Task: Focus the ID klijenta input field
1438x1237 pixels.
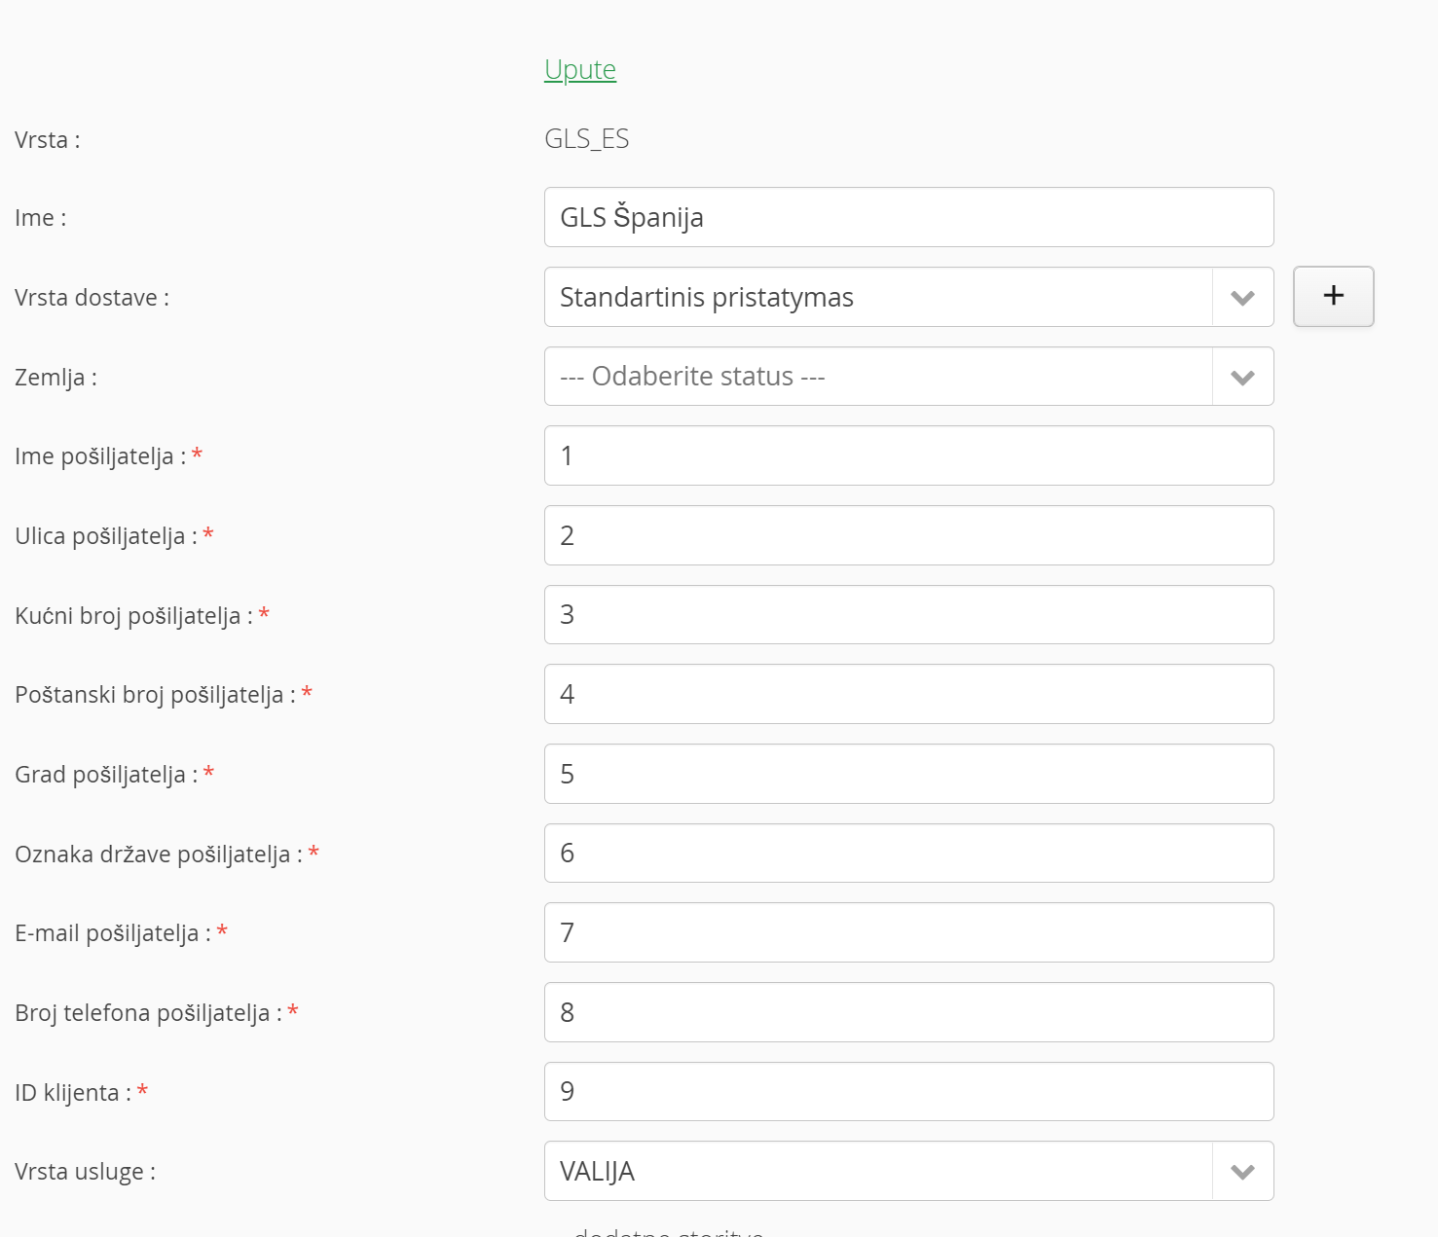Action: pos(908,1091)
